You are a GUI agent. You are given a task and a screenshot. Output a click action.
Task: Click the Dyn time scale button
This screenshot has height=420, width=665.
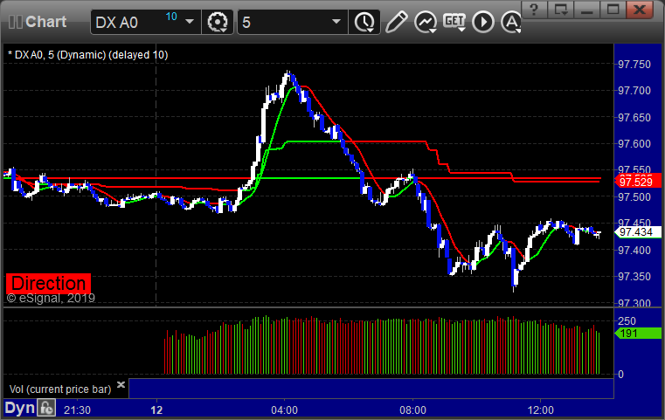pyautogui.click(x=19, y=408)
